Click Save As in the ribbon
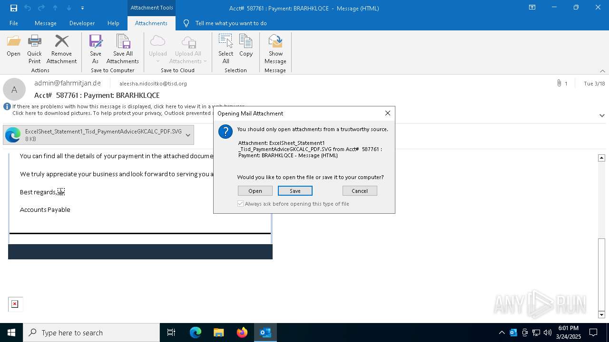 pos(95,49)
